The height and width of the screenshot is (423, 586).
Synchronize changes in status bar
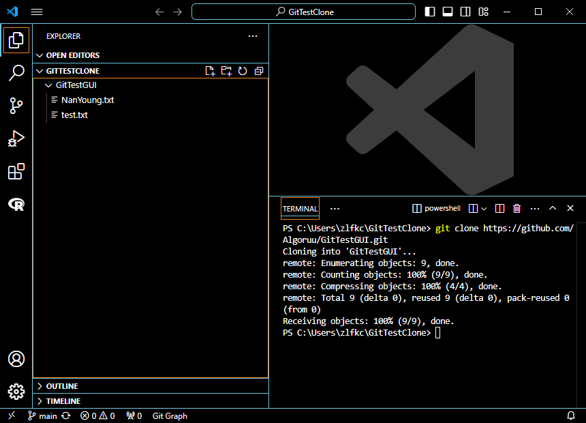click(x=66, y=416)
